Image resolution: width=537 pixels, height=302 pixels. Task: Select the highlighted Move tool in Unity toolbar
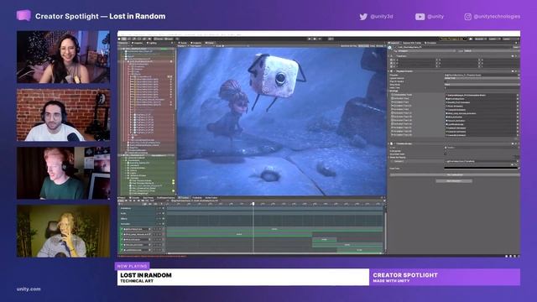point(123,39)
